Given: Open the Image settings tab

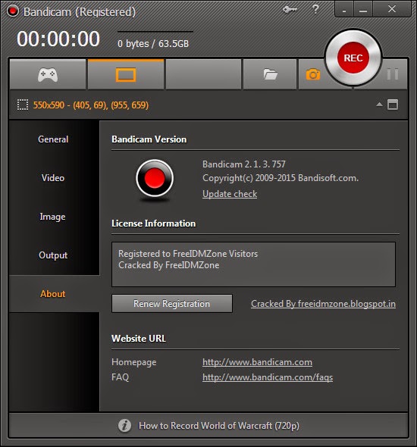Looking at the screenshot, I should [53, 217].
